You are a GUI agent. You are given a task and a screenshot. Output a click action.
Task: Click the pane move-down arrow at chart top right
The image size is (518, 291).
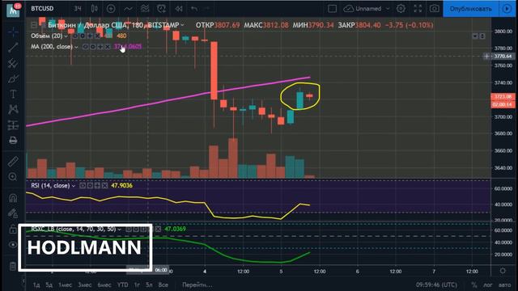[475, 36]
